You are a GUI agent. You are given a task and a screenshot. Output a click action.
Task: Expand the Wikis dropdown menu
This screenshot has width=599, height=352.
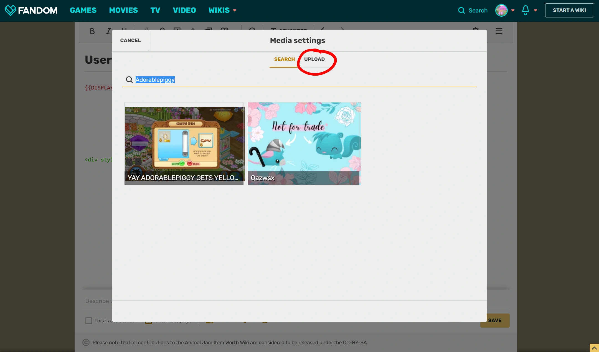[222, 10]
